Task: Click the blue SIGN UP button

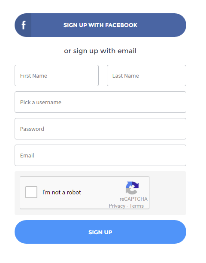Action: [x=100, y=232]
